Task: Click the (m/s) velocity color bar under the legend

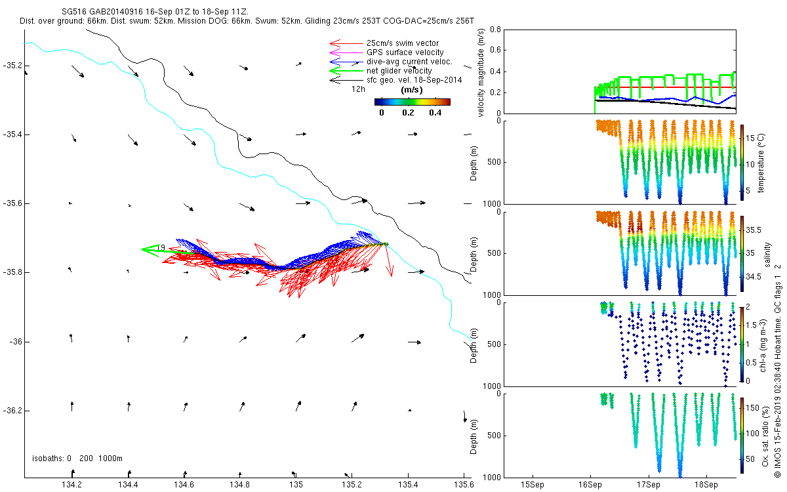Action: point(412,102)
